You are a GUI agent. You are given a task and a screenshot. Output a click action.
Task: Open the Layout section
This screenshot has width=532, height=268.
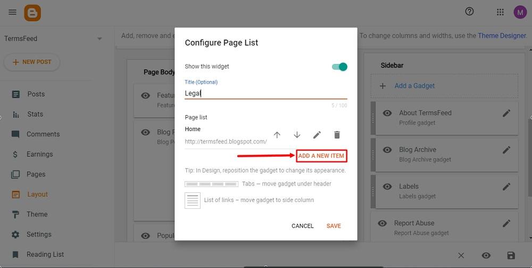tap(37, 194)
